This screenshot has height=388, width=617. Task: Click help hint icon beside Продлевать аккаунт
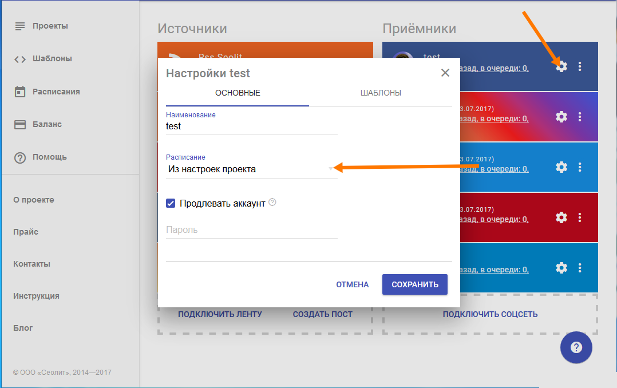[x=272, y=202]
